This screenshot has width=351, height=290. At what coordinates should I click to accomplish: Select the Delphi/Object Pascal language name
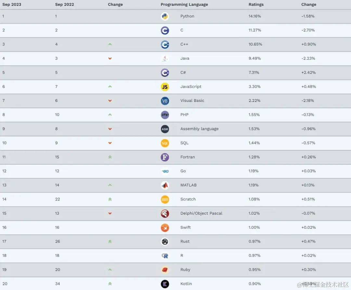[201, 213]
